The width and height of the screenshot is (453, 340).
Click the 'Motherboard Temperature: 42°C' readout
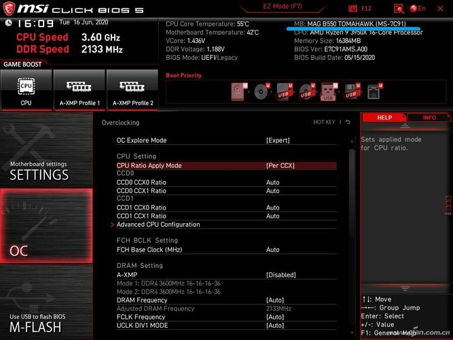[x=213, y=33]
